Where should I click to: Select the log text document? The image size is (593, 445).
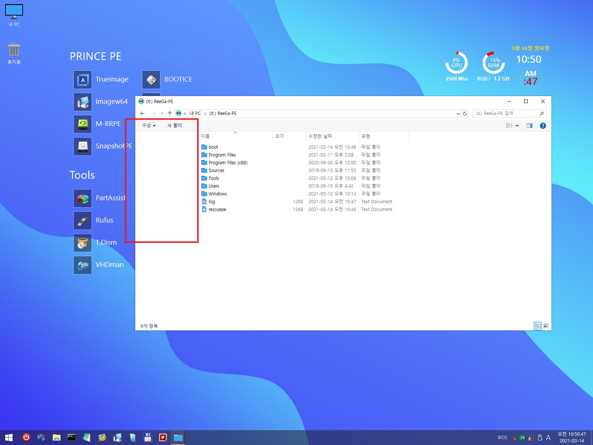pos(208,202)
